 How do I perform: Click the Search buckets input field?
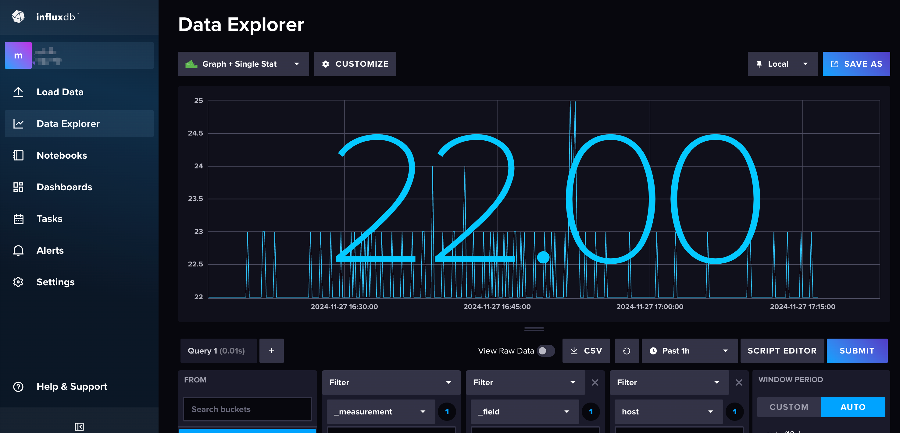click(x=247, y=409)
